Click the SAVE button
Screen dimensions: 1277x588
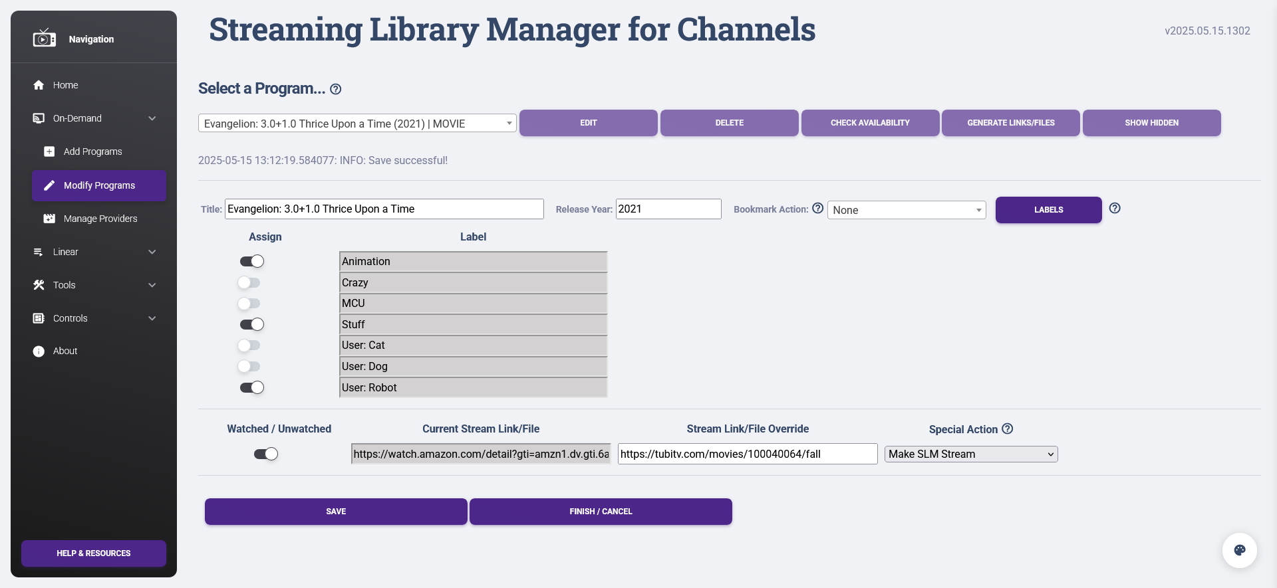(336, 512)
